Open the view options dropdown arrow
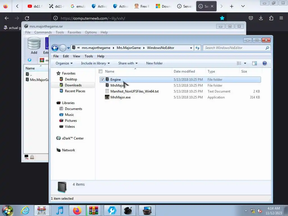 point(245,63)
